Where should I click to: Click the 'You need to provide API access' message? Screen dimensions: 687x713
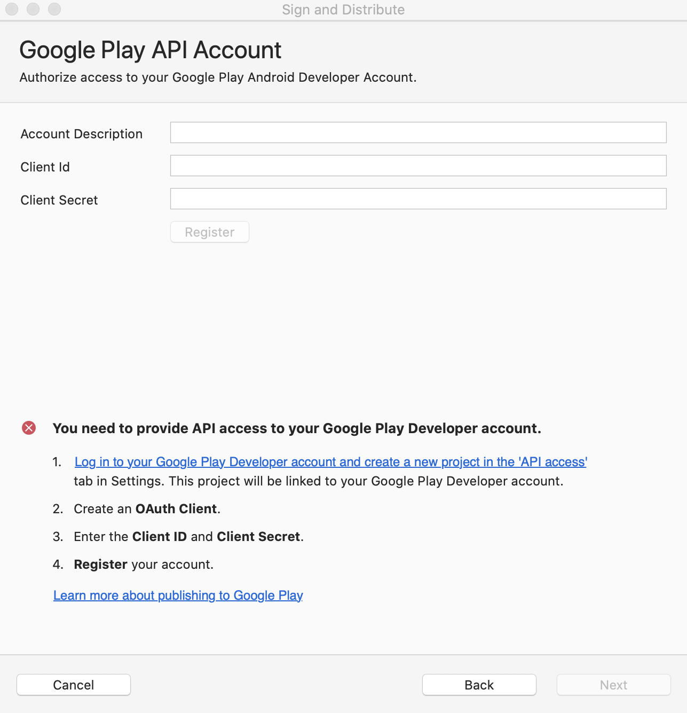click(297, 428)
